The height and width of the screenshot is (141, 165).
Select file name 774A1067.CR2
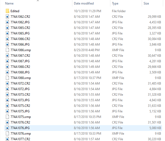click(20, 56)
